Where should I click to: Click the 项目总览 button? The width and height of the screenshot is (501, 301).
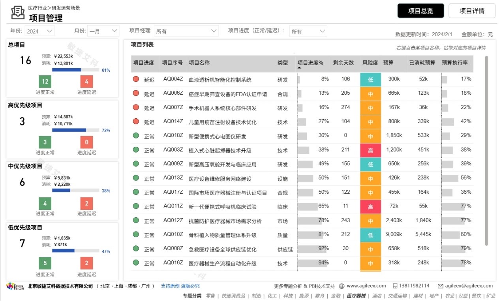pyautogui.click(x=420, y=11)
